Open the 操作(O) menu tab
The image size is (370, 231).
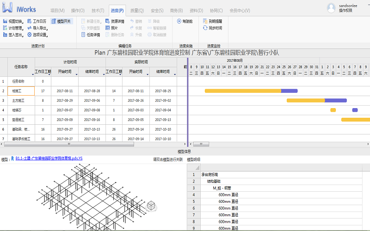point(78,10)
